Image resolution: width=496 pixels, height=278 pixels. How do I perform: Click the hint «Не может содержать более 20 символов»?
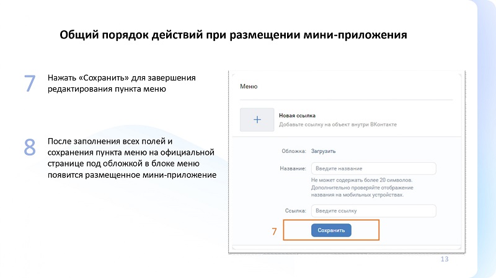coord(361,180)
